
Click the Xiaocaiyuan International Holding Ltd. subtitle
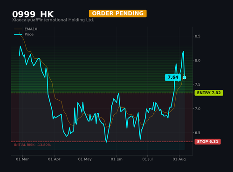(x=53, y=20)
